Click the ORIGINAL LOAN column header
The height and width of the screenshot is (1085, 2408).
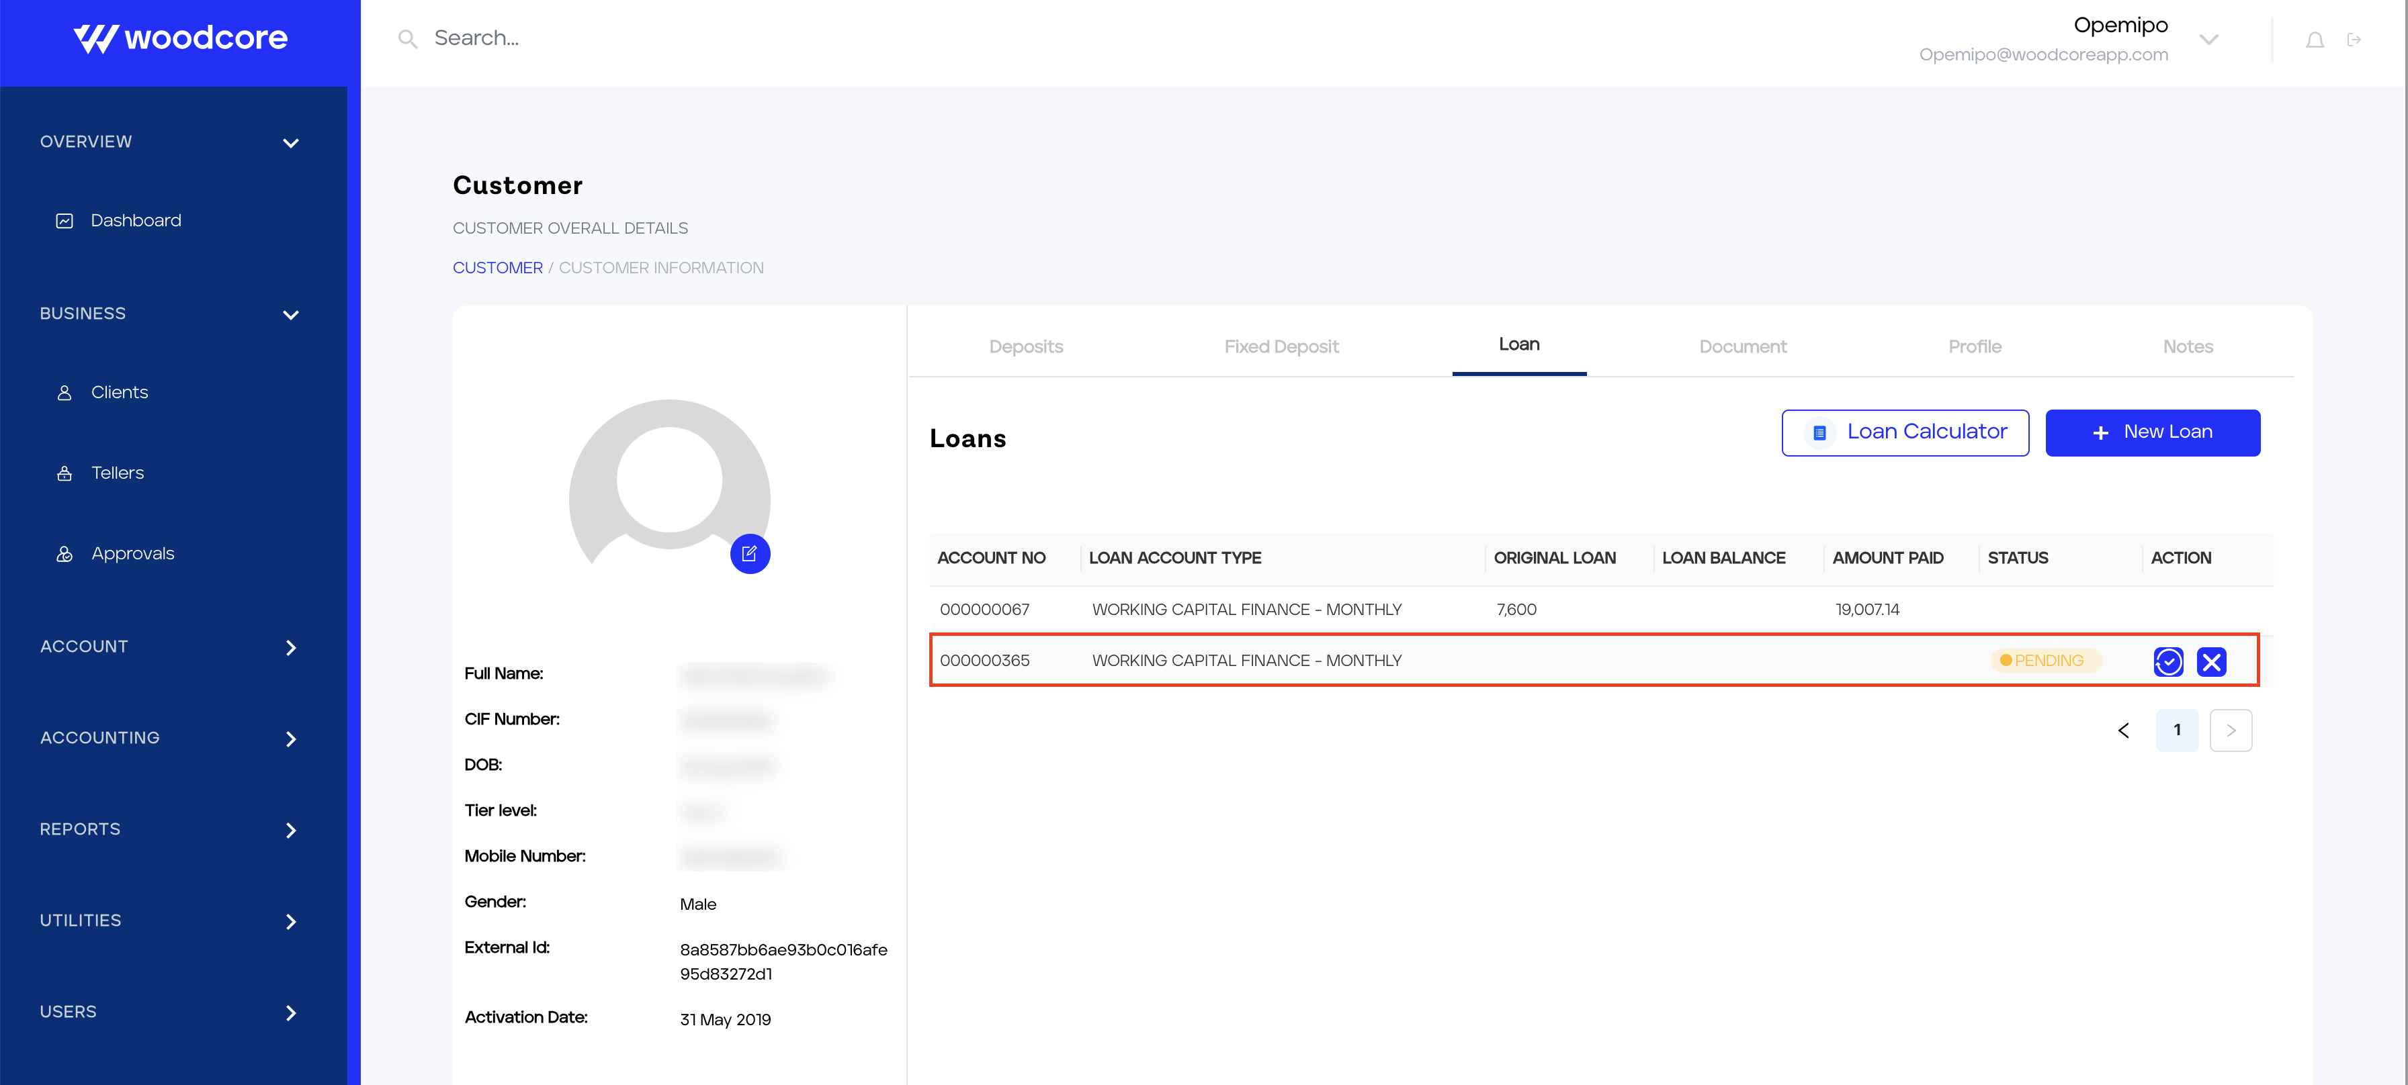(1553, 559)
